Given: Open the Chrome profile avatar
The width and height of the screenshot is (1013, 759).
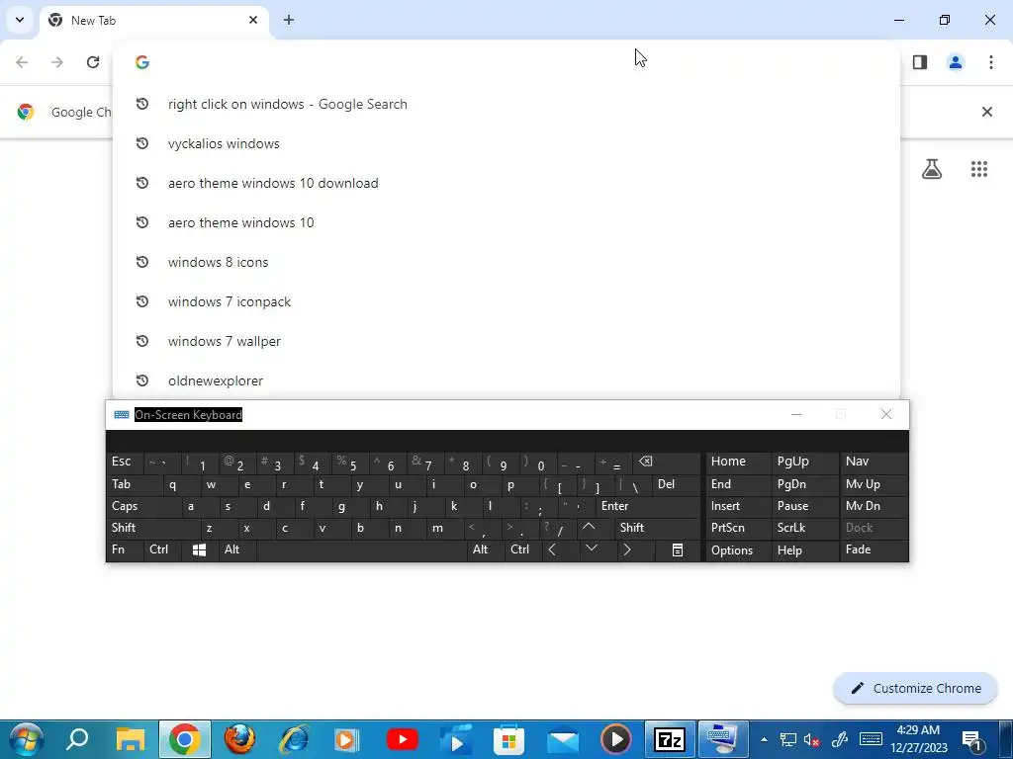Looking at the screenshot, I should click(956, 62).
